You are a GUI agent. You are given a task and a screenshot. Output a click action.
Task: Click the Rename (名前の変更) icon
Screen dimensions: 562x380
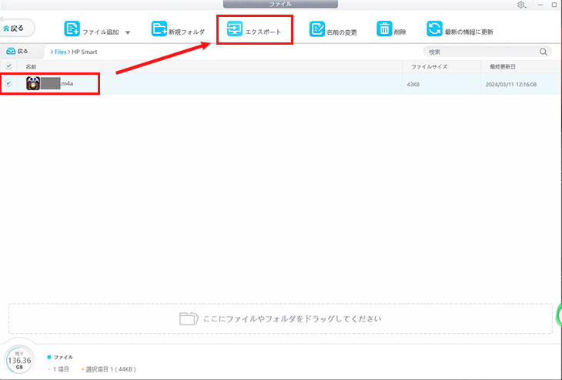[317, 29]
